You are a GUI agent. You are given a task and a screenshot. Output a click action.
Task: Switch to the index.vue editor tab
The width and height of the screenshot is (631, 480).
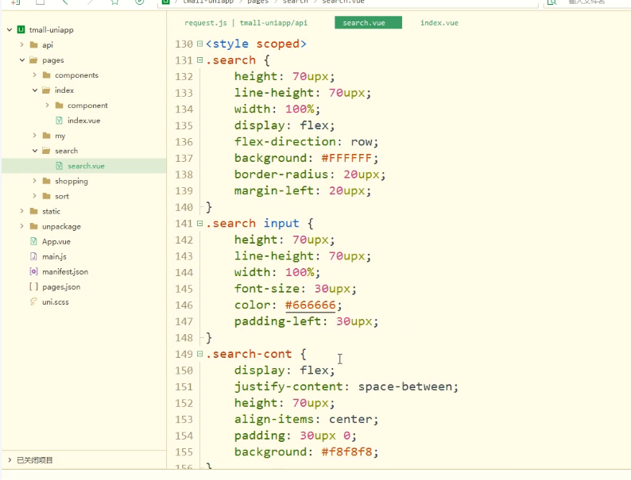pyautogui.click(x=439, y=23)
